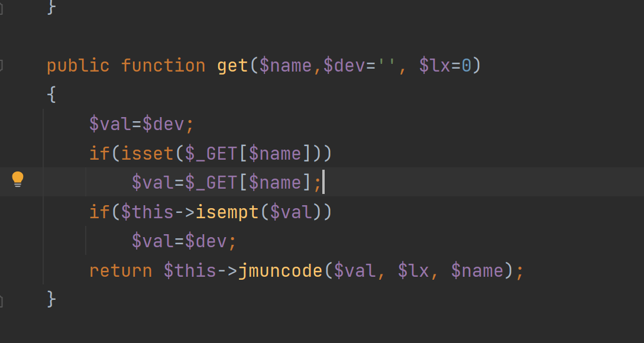Place cursor on the public keyword
The width and height of the screenshot is (644, 343).
[78, 66]
